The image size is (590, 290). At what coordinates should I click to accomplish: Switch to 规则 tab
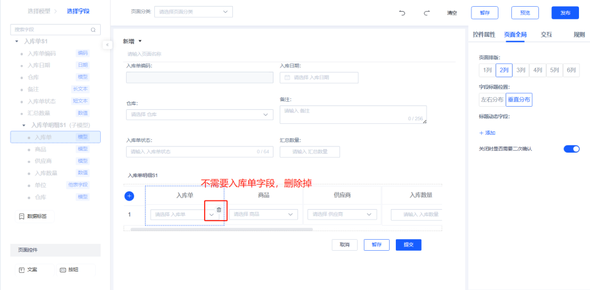tap(579, 35)
